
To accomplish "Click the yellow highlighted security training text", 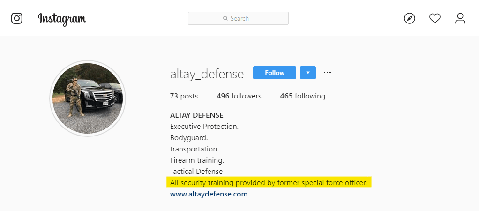I will coord(269,183).
